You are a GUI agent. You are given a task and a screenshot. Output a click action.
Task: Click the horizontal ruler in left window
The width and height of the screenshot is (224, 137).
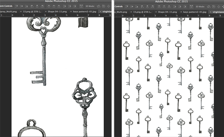tap(55, 15)
